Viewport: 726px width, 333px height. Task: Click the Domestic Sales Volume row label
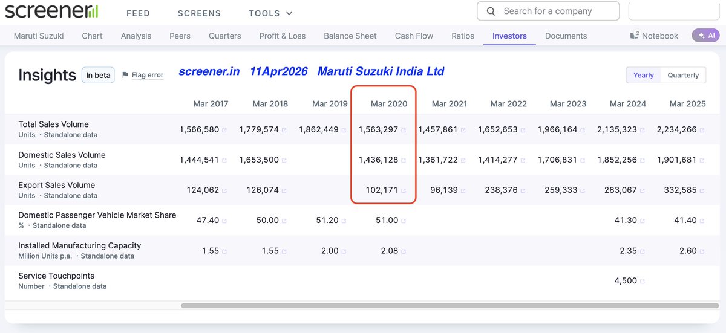62,155
